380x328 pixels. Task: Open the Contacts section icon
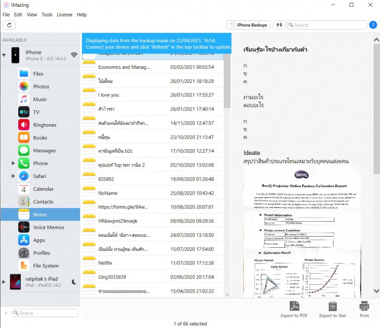pos(24,202)
